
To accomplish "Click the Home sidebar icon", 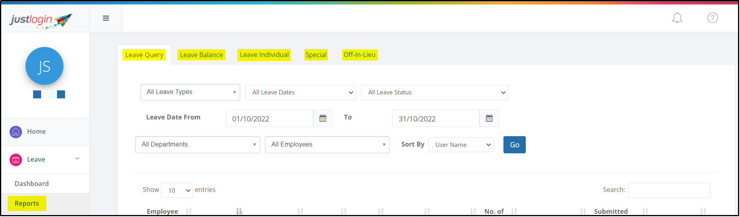I will (x=16, y=132).
